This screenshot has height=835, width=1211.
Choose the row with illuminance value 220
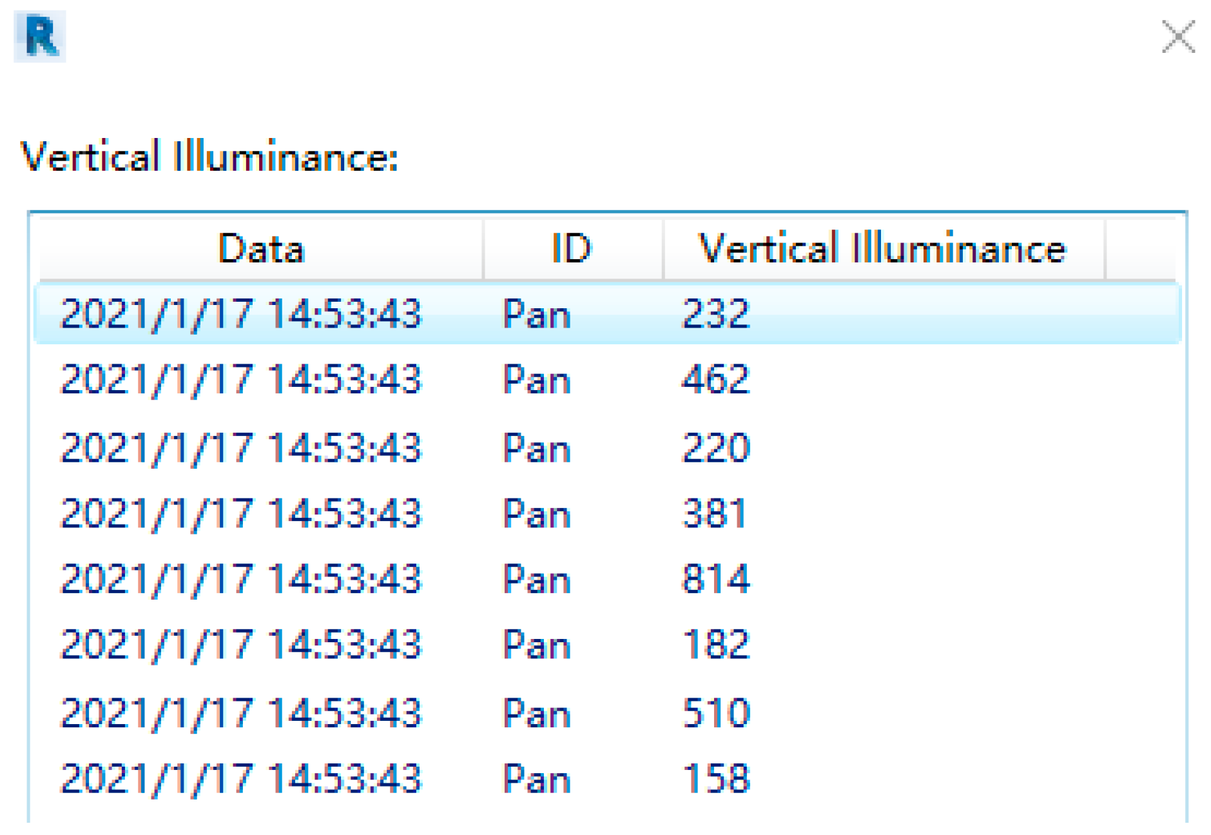[x=716, y=448]
